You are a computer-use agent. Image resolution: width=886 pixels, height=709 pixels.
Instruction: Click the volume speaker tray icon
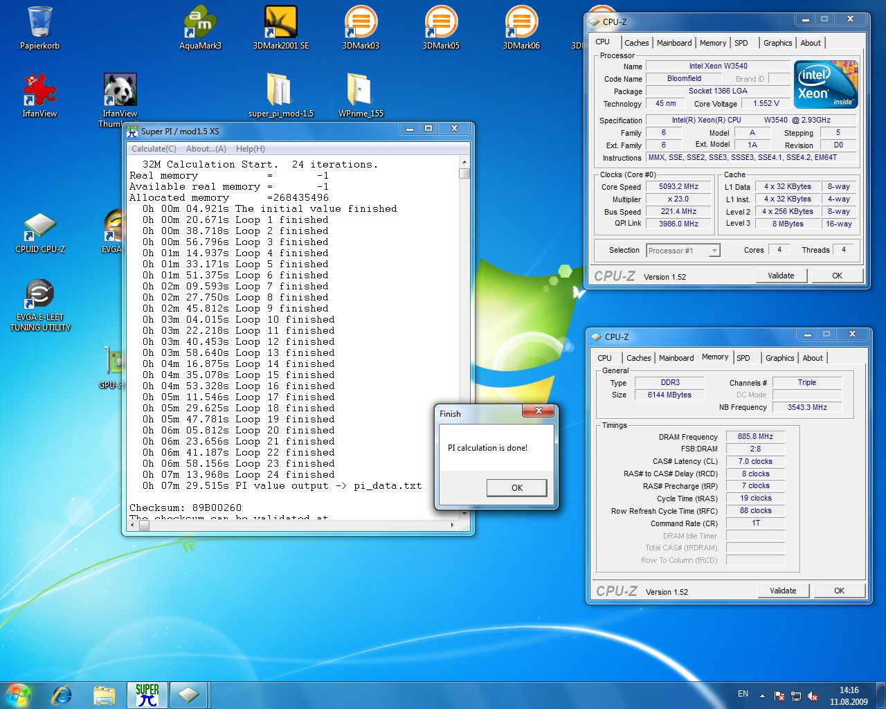813,696
